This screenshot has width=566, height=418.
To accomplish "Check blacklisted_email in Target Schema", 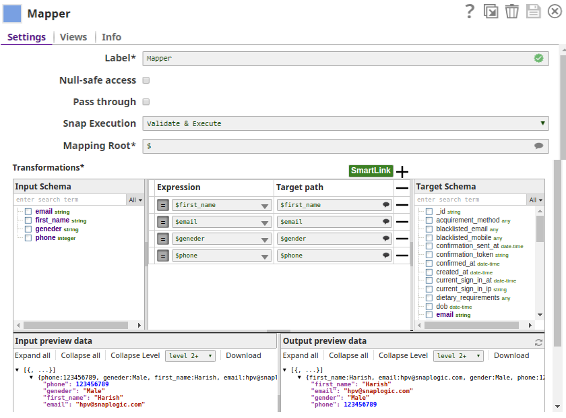I will point(429,229).
